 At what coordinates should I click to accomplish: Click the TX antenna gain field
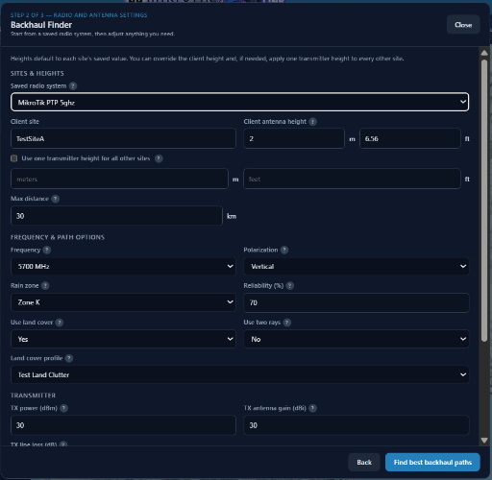click(x=357, y=425)
